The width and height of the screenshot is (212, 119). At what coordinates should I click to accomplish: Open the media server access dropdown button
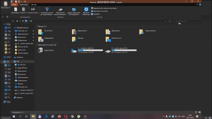(47, 11)
